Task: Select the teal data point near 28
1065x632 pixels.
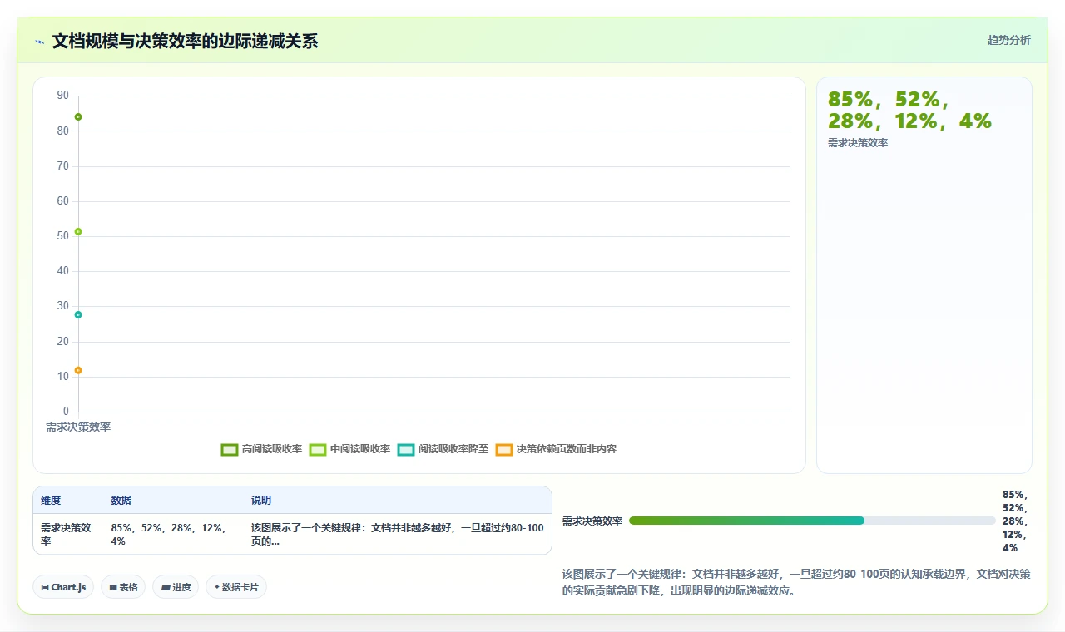Action: (x=78, y=314)
